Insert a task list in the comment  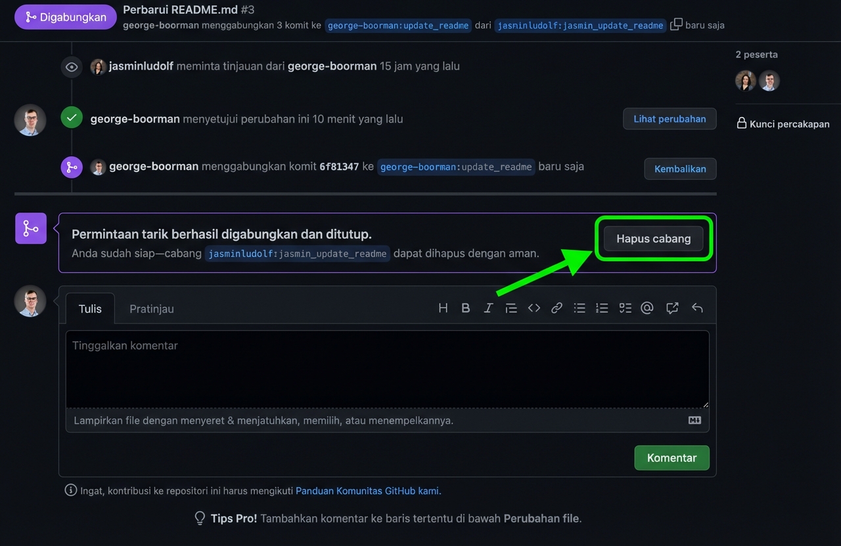click(x=625, y=308)
